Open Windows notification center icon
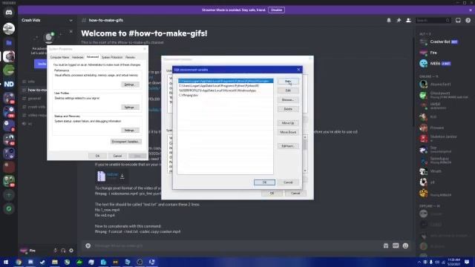The image size is (475, 267). click(467, 262)
